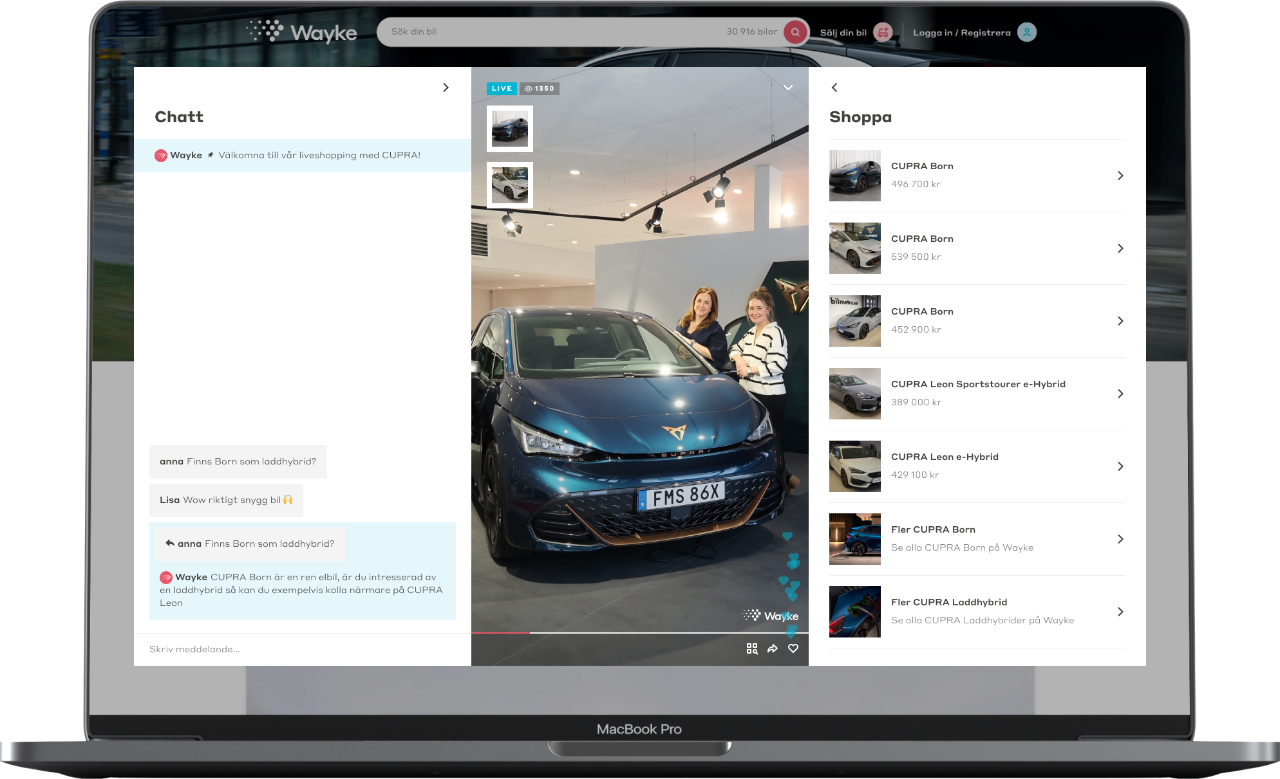Open the Fler CUPRA Laddhybrid link
1280x779 pixels.
977,612
